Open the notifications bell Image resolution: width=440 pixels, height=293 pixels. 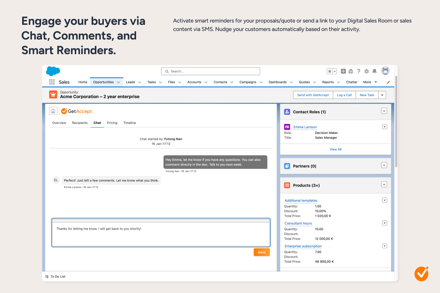click(x=375, y=71)
